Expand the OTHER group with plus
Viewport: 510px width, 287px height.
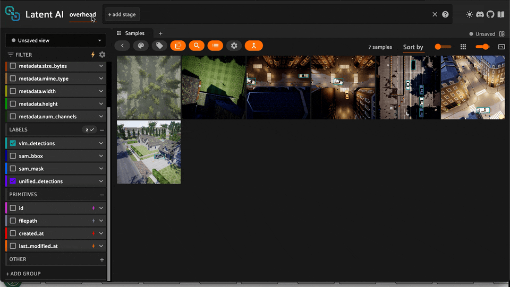pyautogui.click(x=102, y=260)
